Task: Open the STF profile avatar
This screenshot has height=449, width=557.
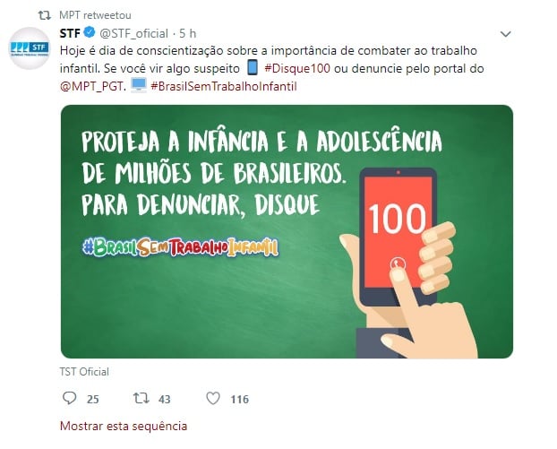Action: click(x=30, y=48)
